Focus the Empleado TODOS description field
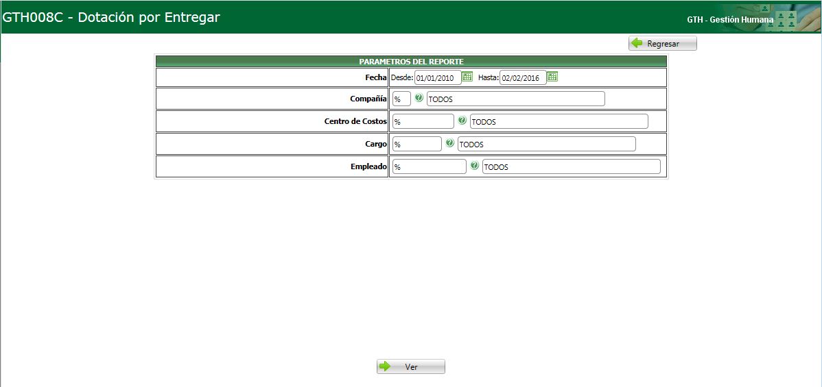 click(x=572, y=166)
